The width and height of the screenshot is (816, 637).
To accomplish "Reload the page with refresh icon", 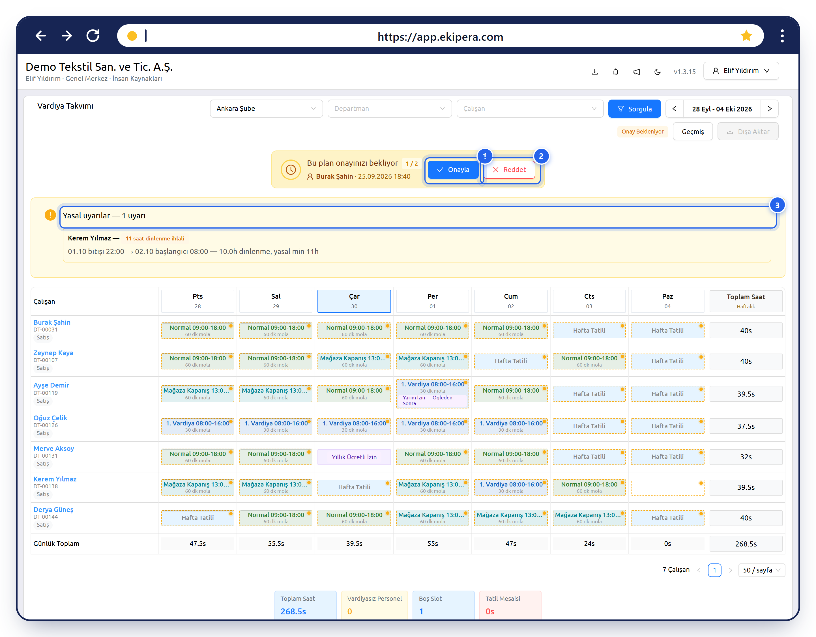I will click(x=93, y=36).
